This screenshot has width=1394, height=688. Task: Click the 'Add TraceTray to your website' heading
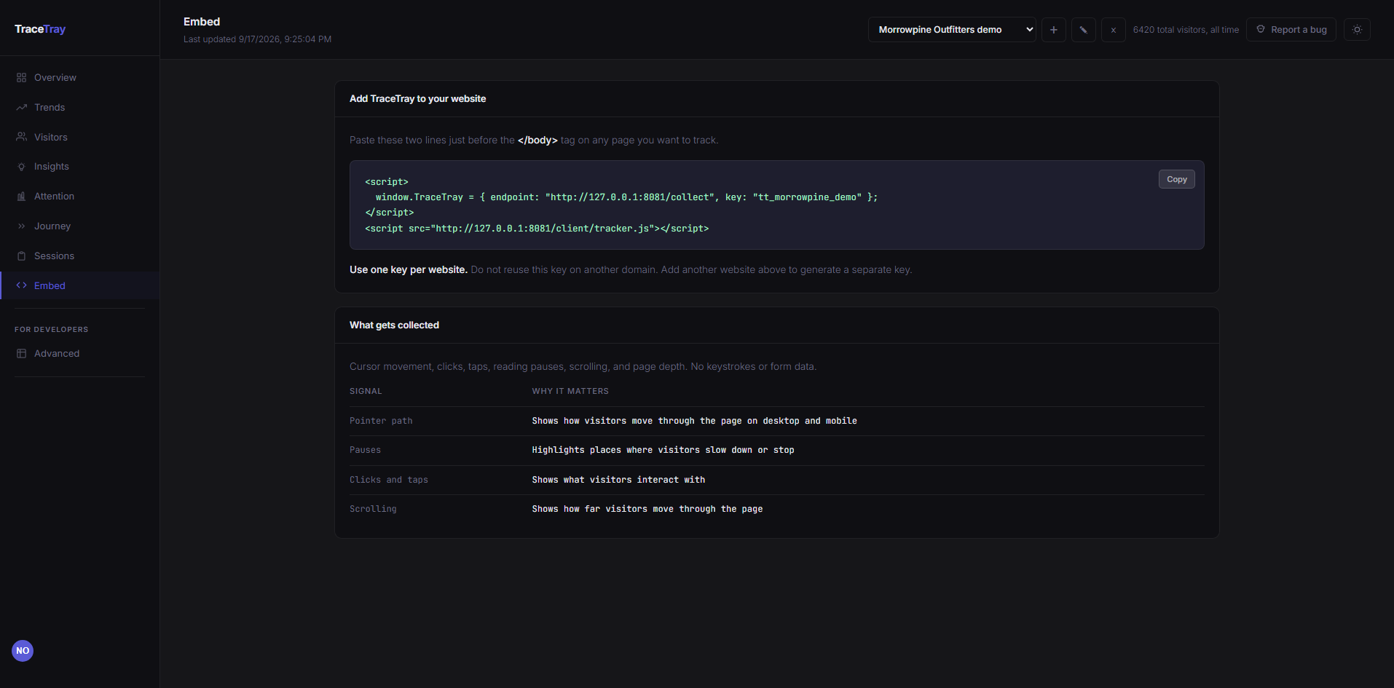(x=417, y=98)
